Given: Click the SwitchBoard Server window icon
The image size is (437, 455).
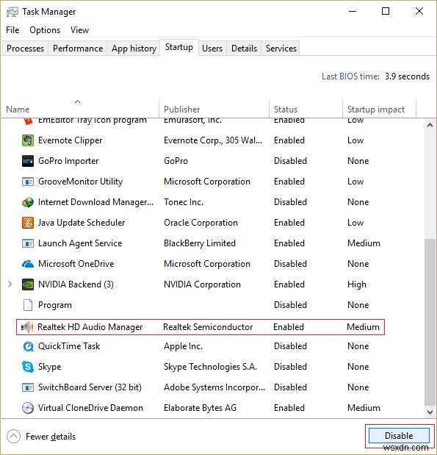Looking at the screenshot, I should point(28,387).
